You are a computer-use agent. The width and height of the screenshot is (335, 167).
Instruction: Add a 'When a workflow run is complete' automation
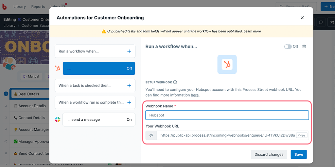tap(129, 102)
